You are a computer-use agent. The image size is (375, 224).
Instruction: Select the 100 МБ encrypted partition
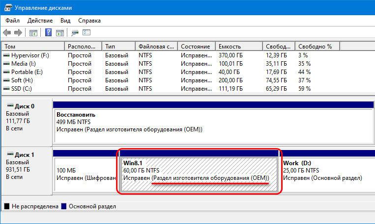tap(86, 174)
